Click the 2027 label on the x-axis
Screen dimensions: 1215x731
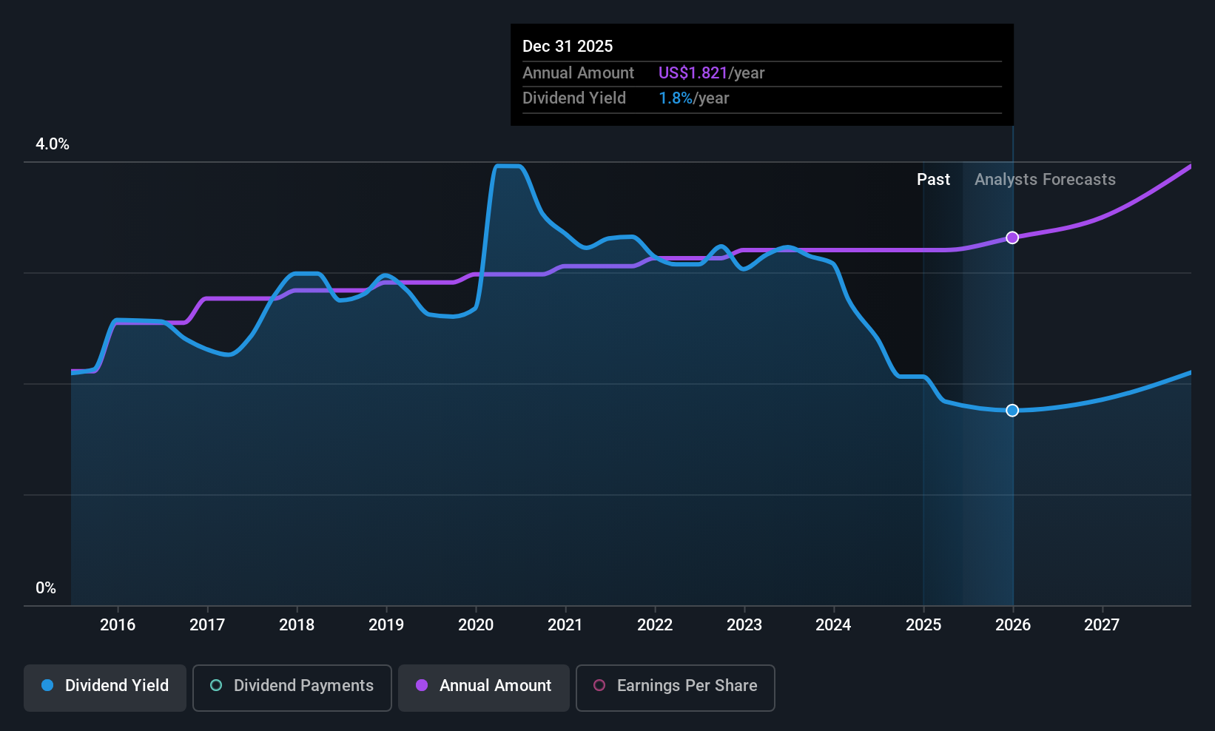click(1102, 625)
